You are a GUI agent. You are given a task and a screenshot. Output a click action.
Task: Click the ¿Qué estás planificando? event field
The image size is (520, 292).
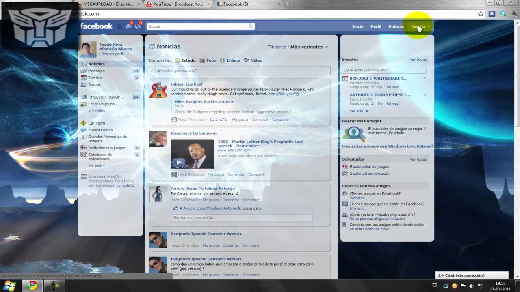pos(384,70)
